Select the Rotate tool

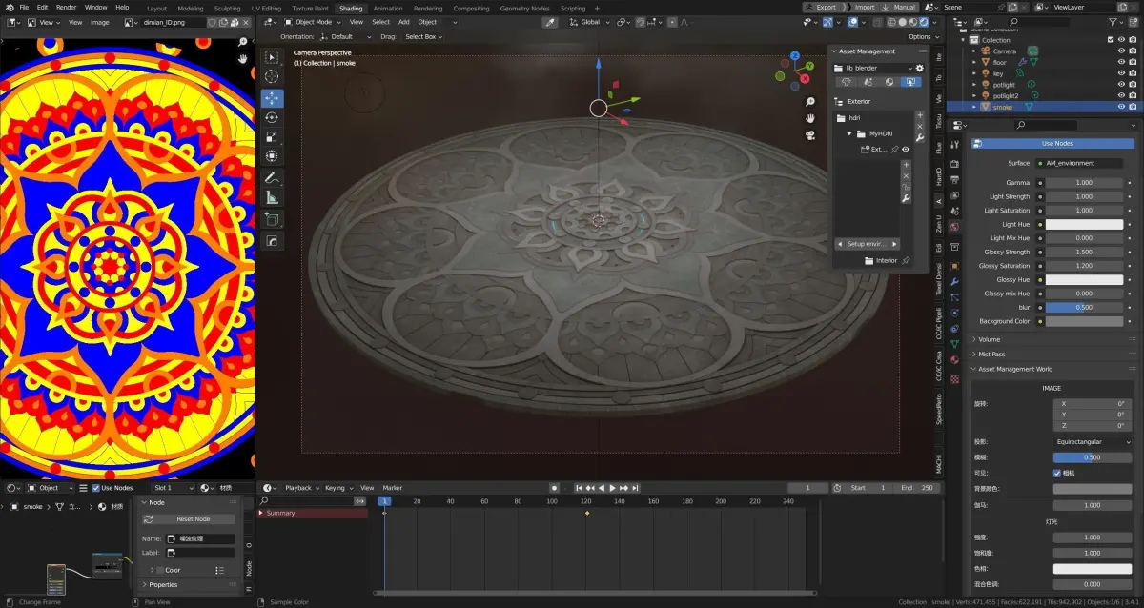pos(272,117)
